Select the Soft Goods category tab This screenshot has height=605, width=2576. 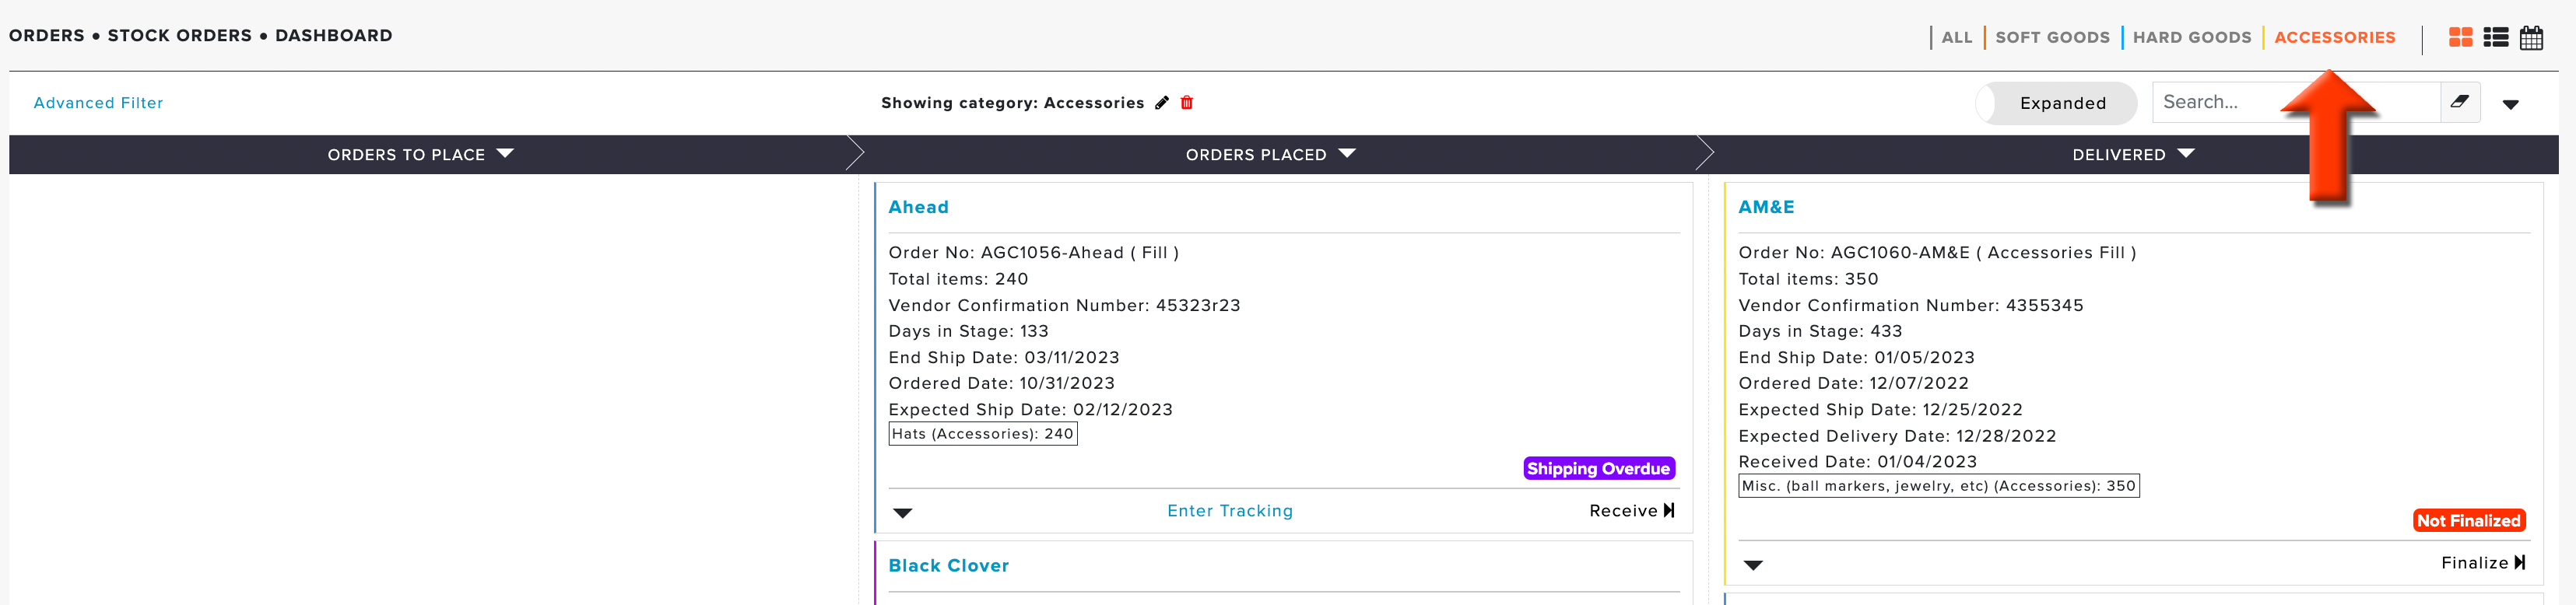[2052, 37]
